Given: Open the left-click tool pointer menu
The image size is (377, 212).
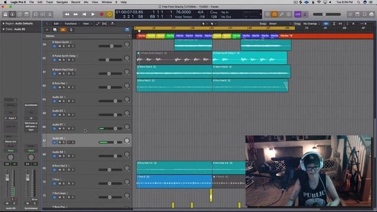Looking at the screenshot, I should point(204,24).
